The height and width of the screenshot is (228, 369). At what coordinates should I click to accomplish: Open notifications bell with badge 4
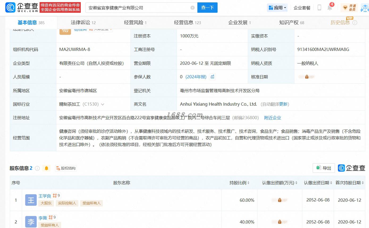click(x=330, y=7)
